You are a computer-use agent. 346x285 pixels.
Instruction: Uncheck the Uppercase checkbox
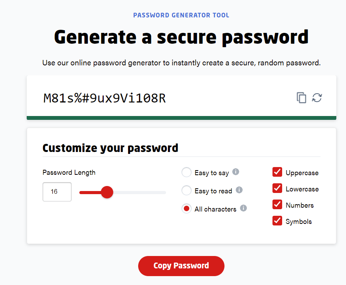coord(277,172)
